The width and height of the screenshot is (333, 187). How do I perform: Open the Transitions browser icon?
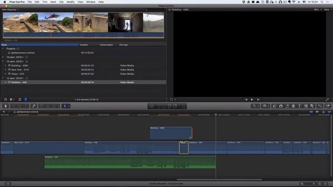point(293,106)
